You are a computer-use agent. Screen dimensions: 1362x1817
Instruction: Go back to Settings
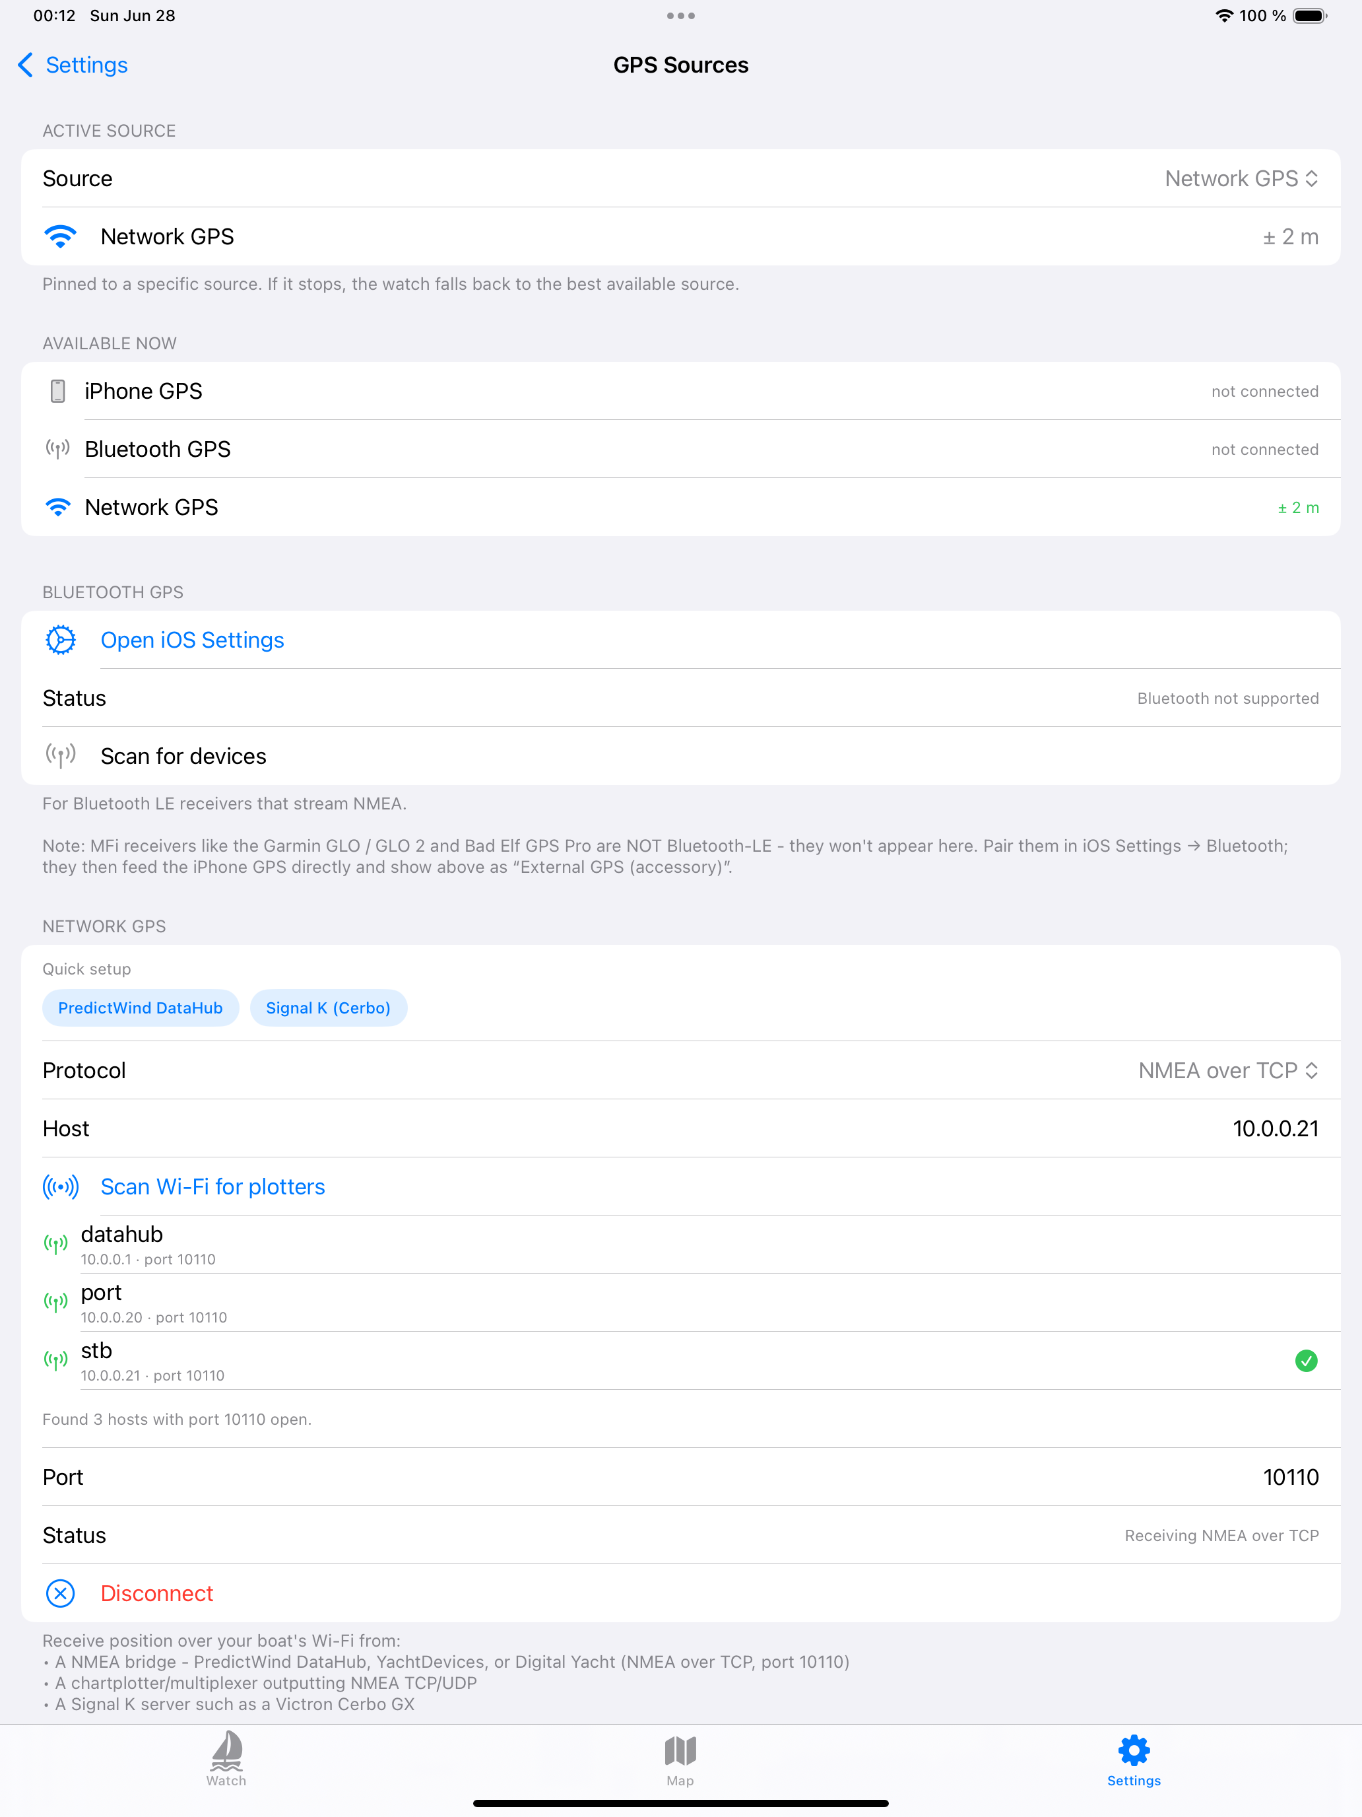pos(72,65)
